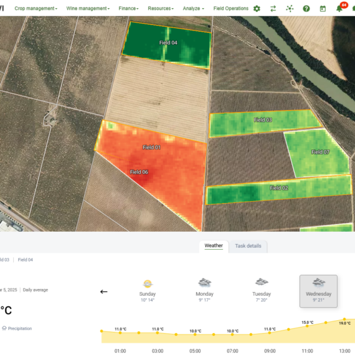Open Field Operations menu item
Screen dimensions: 355x355
(x=230, y=8)
